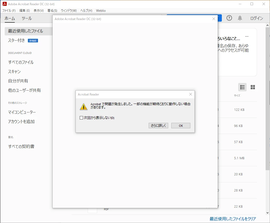Minimize the Adobe Acrobat Reader window
This screenshot has width=270, height=223.
tap(240, 4)
